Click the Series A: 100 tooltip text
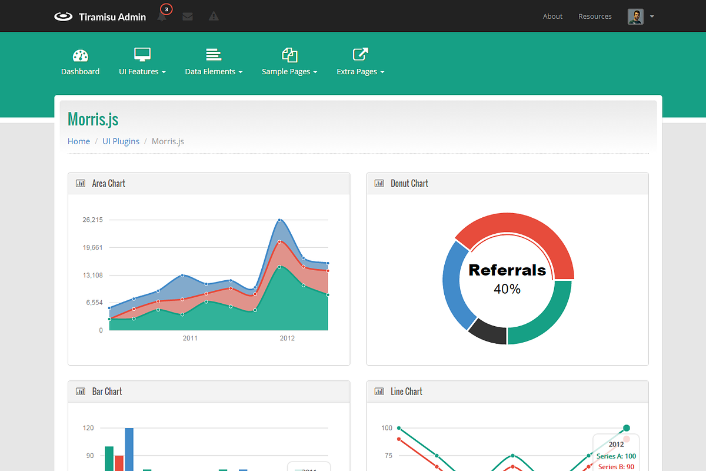This screenshot has height=471, width=706. pyautogui.click(x=616, y=456)
